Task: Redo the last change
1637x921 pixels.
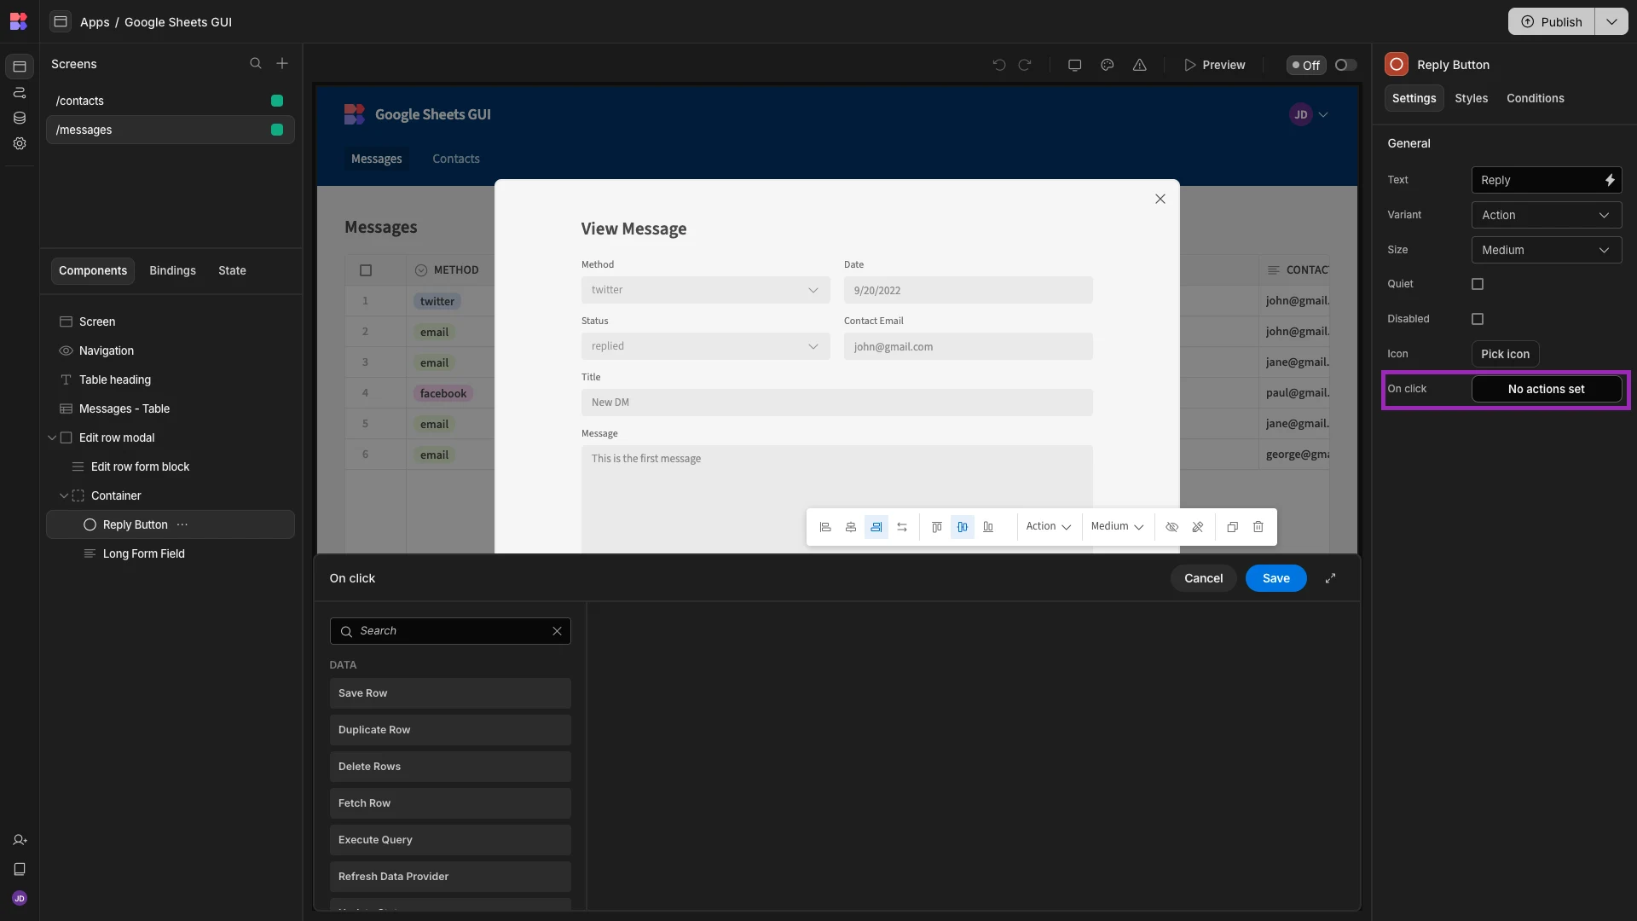Action: point(1025,65)
